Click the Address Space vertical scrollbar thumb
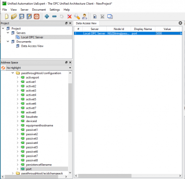 [70, 107]
